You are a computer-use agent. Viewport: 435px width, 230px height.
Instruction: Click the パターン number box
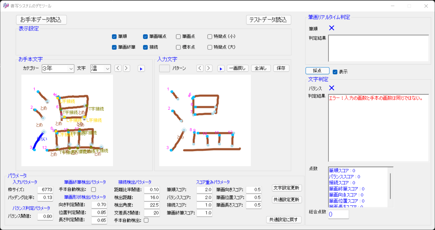(165, 68)
